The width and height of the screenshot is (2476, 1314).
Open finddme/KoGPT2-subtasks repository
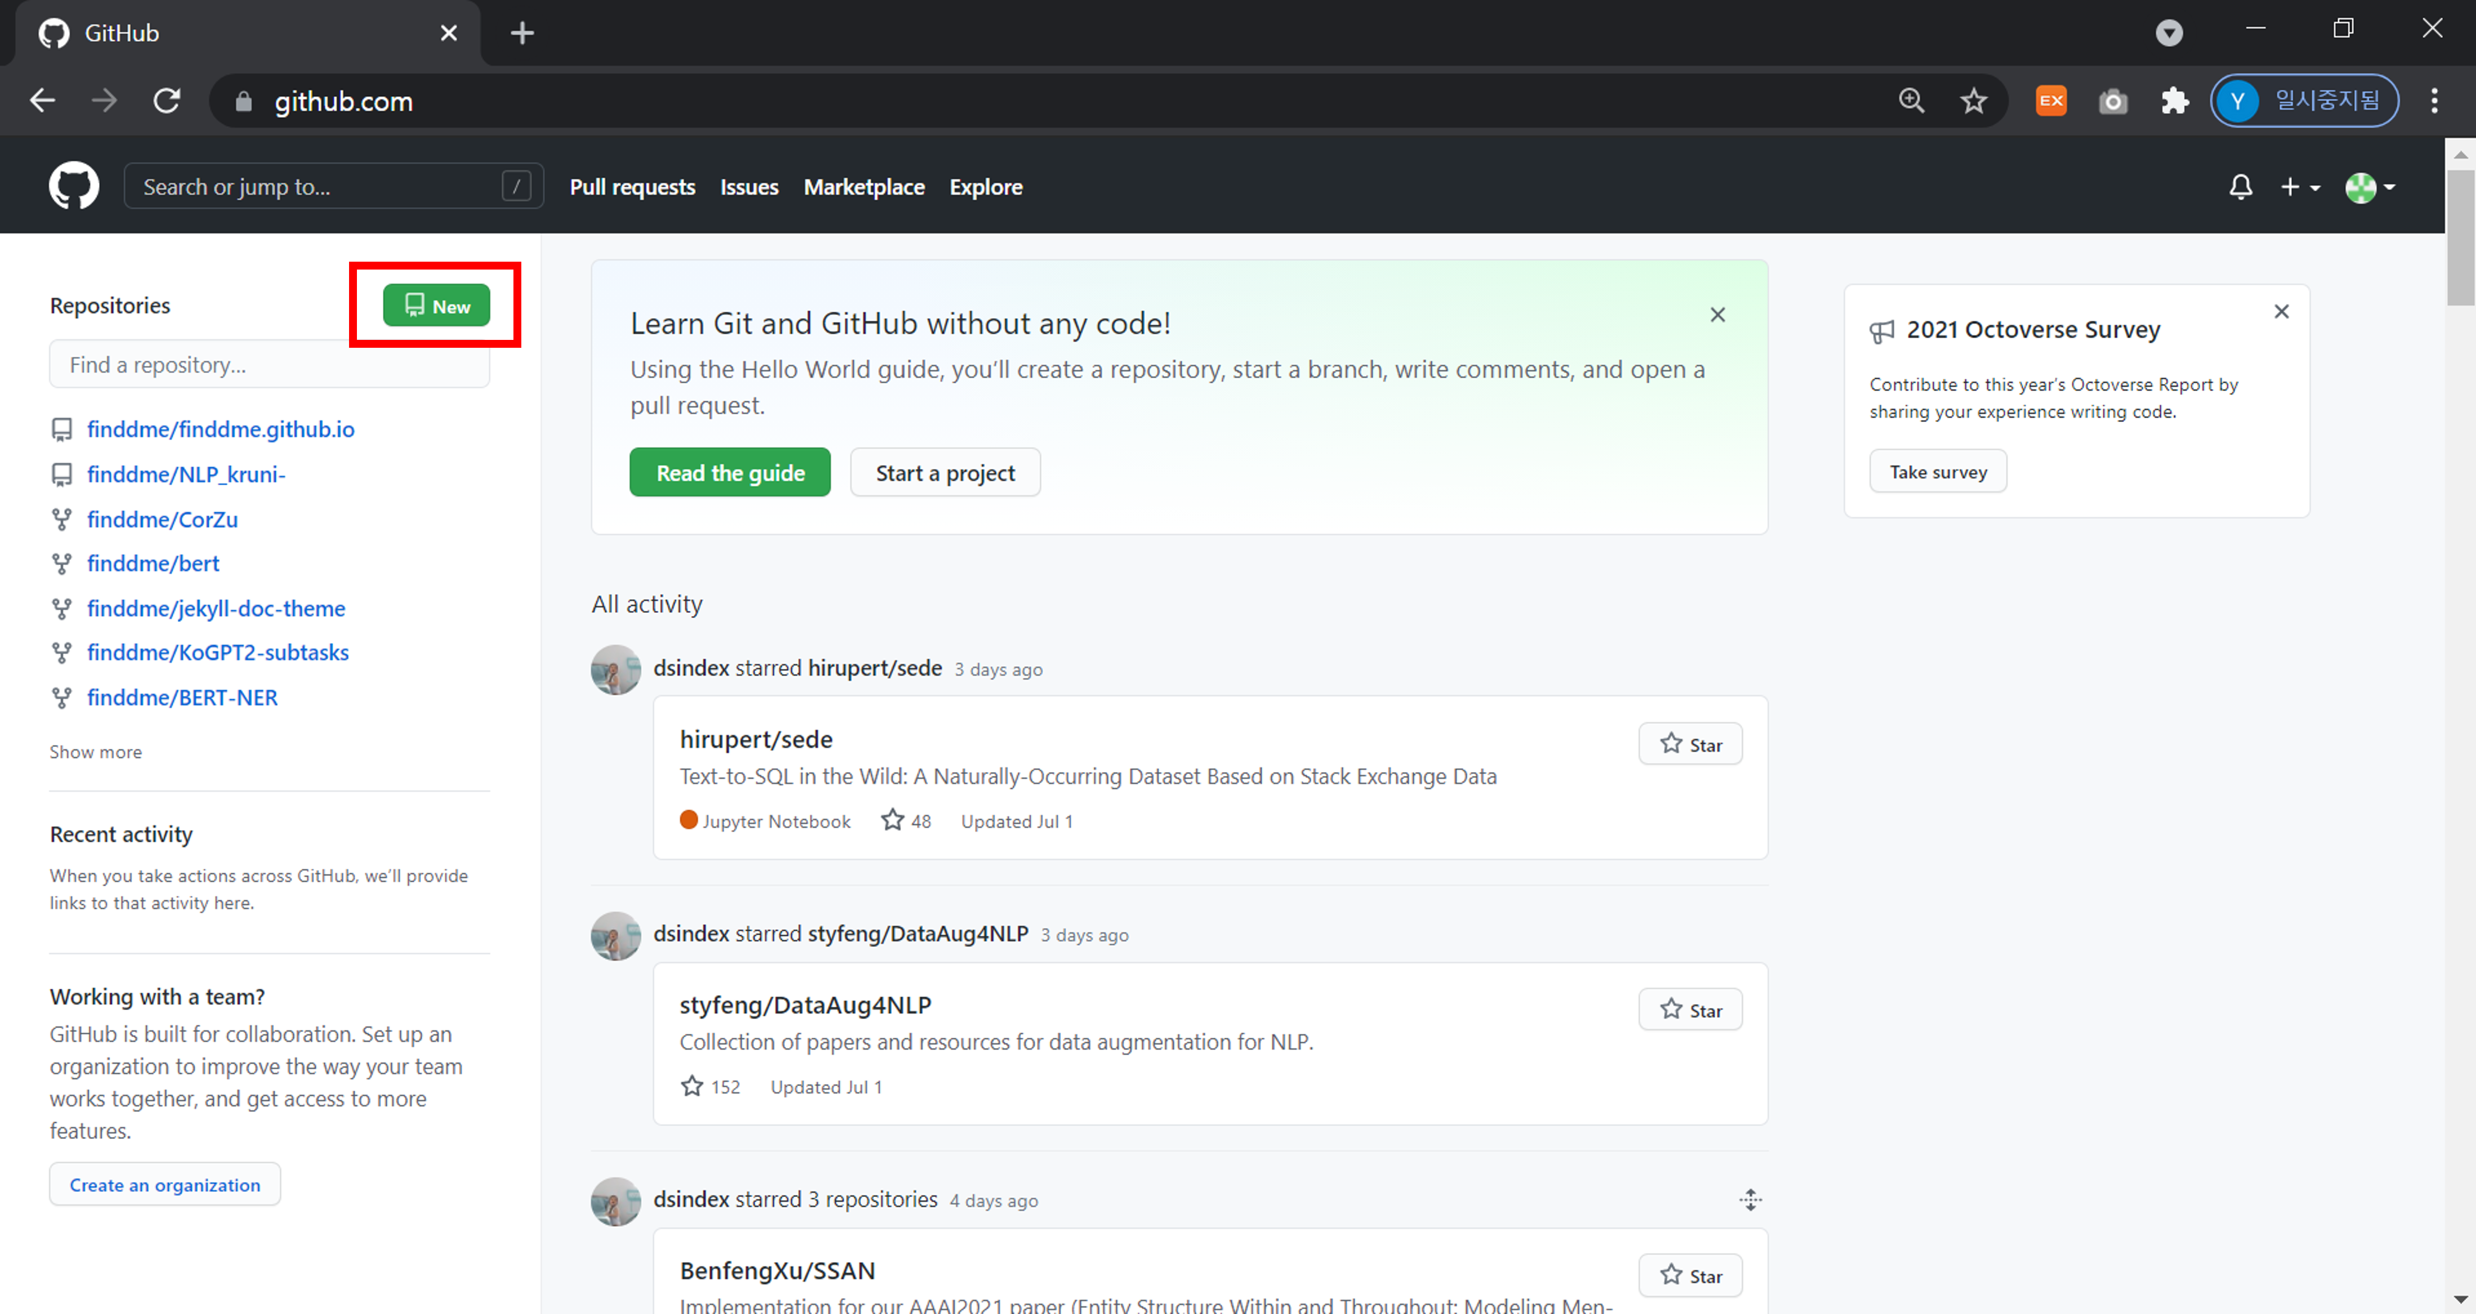click(217, 652)
